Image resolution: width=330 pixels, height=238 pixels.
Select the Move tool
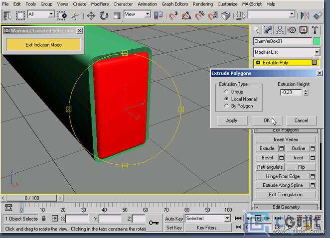[x=91, y=16]
